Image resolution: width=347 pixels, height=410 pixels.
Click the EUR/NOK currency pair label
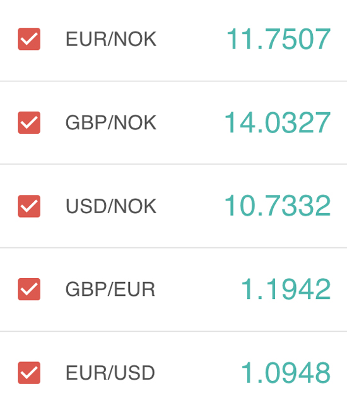coord(111,39)
